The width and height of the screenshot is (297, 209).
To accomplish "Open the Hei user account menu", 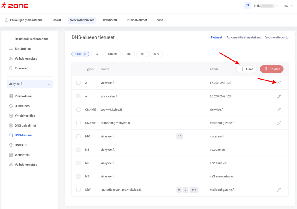I will pos(266,6).
